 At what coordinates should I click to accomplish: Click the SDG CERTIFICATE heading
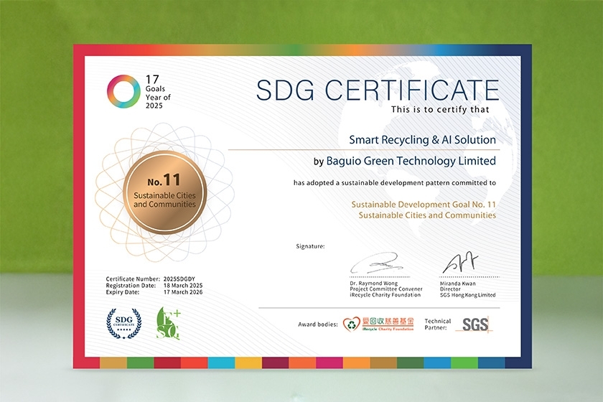point(378,90)
